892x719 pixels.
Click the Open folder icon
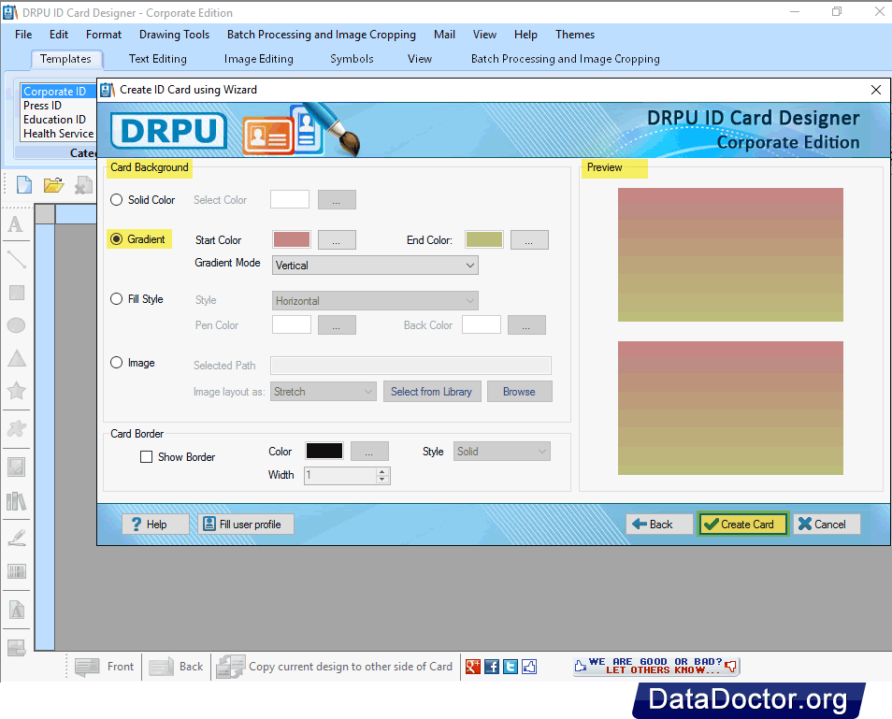click(53, 185)
